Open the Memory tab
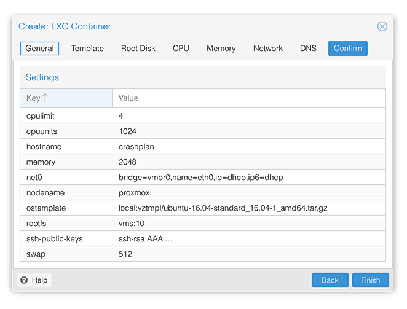 point(221,49)
